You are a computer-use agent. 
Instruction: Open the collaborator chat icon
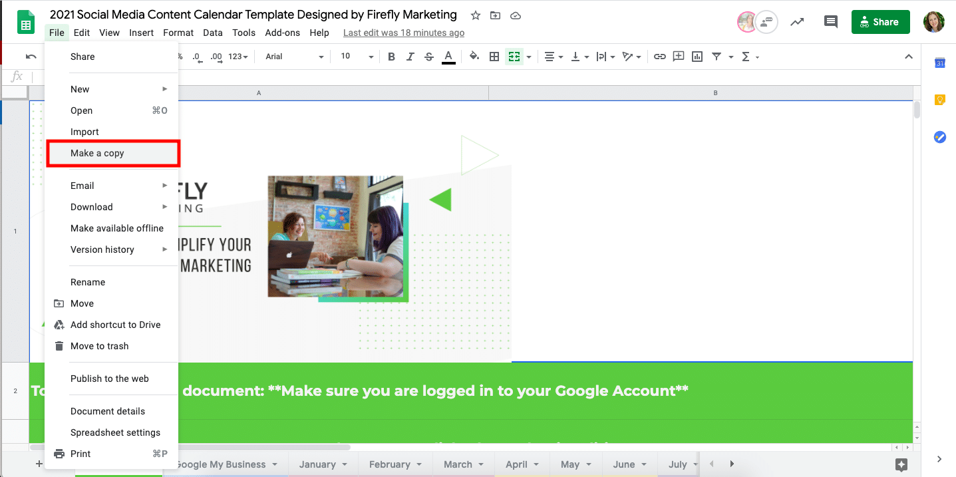(x=768, y=22)
